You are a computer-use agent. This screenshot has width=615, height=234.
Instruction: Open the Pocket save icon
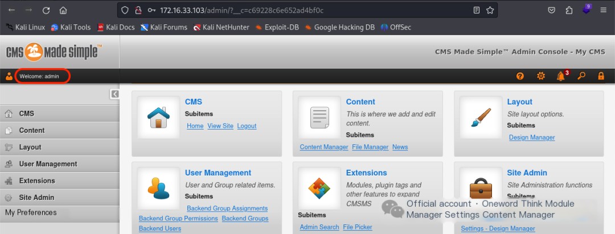click(x=551, y=10)
